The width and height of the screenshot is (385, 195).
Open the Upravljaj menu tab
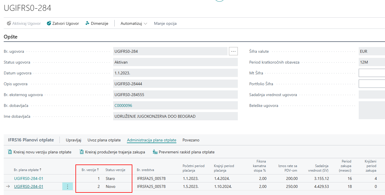pyautogui.click(x=73, y=140)
